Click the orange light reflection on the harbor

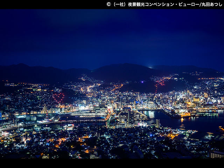point(182,120)
